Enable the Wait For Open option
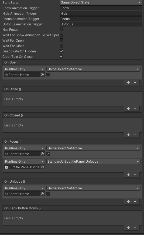 click(61, 40)
